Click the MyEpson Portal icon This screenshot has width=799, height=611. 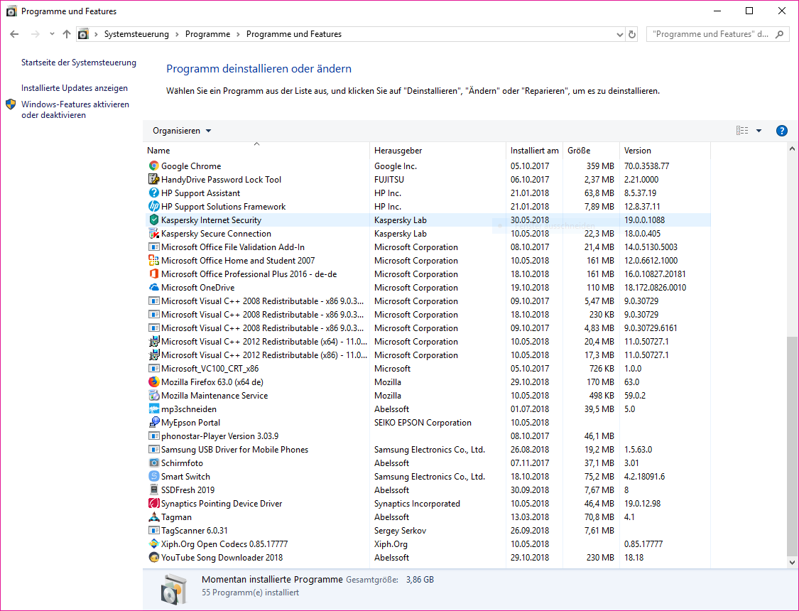pyautogui.click(x=153, y=423)
